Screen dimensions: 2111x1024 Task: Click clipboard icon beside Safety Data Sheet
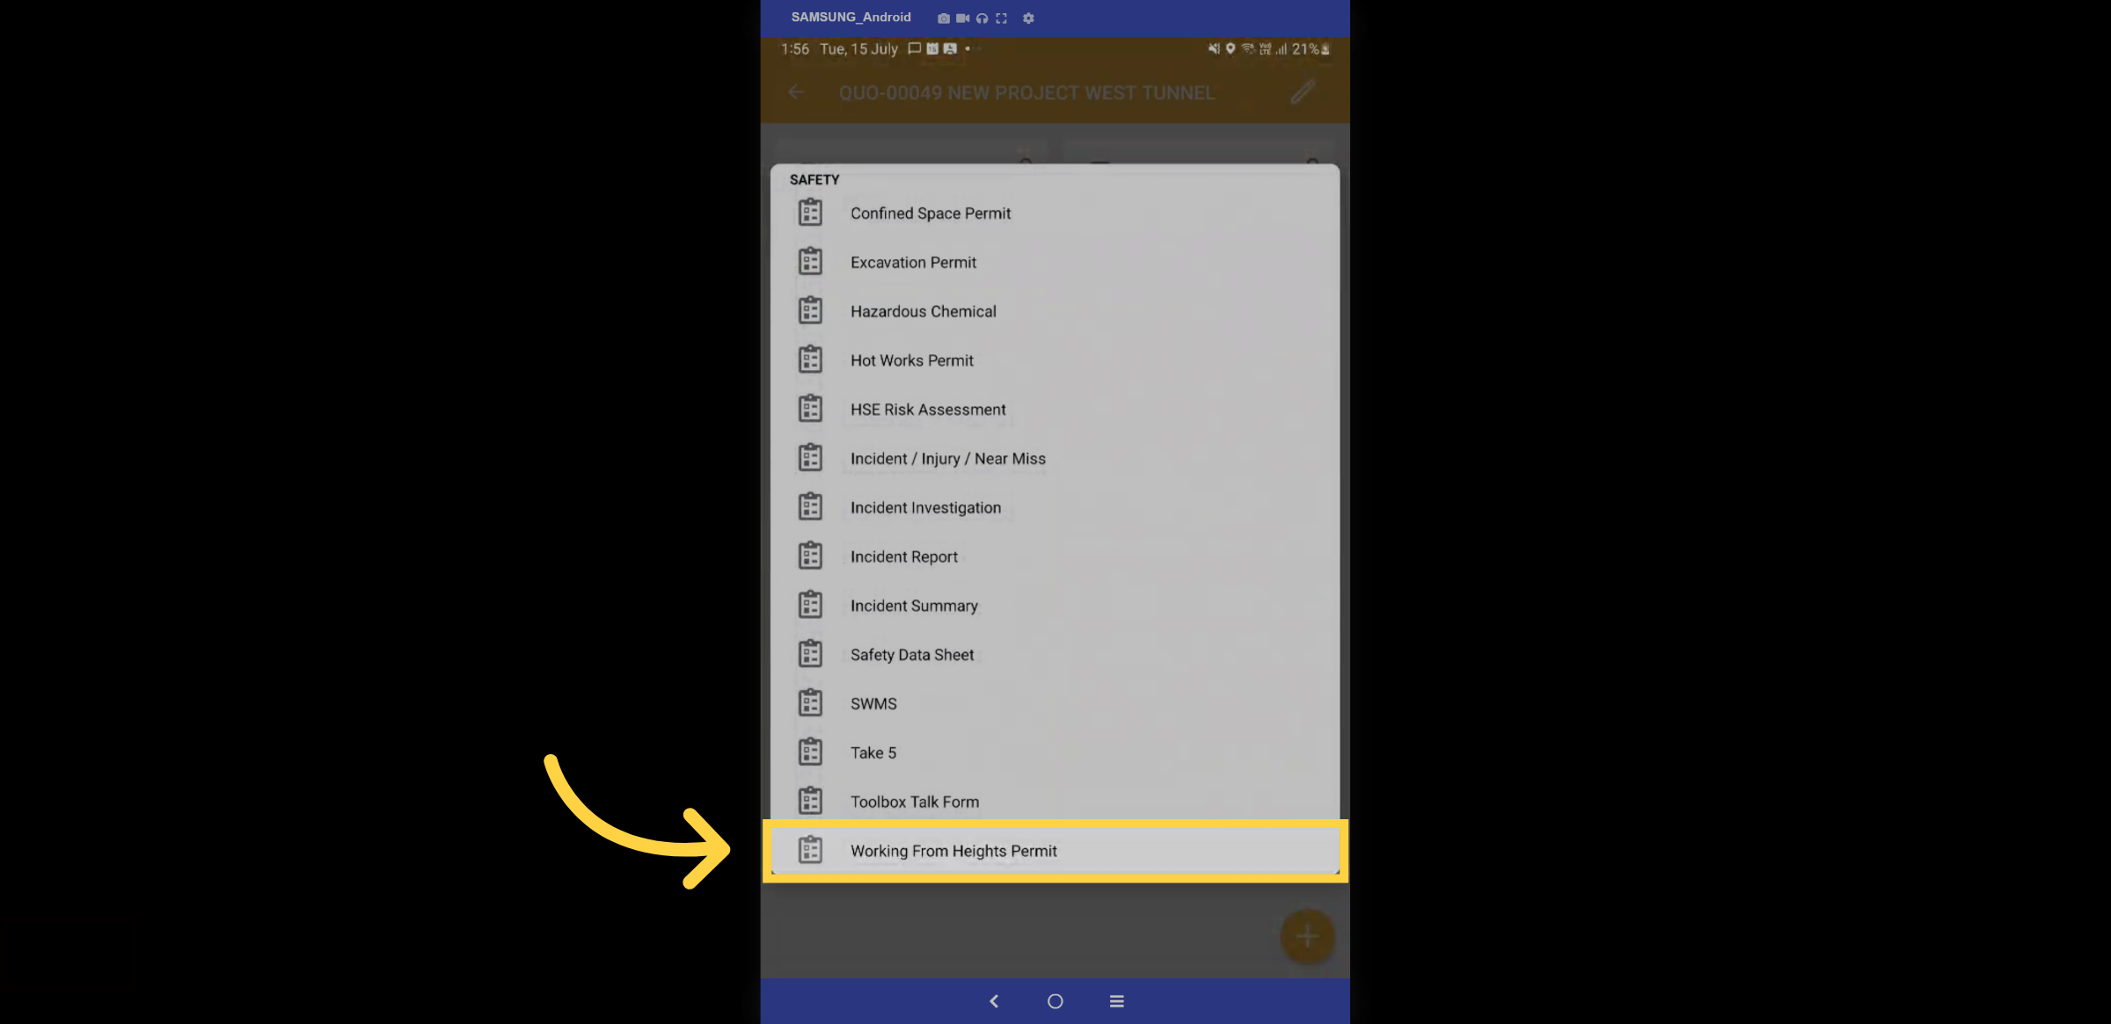(x=810, y=654)
